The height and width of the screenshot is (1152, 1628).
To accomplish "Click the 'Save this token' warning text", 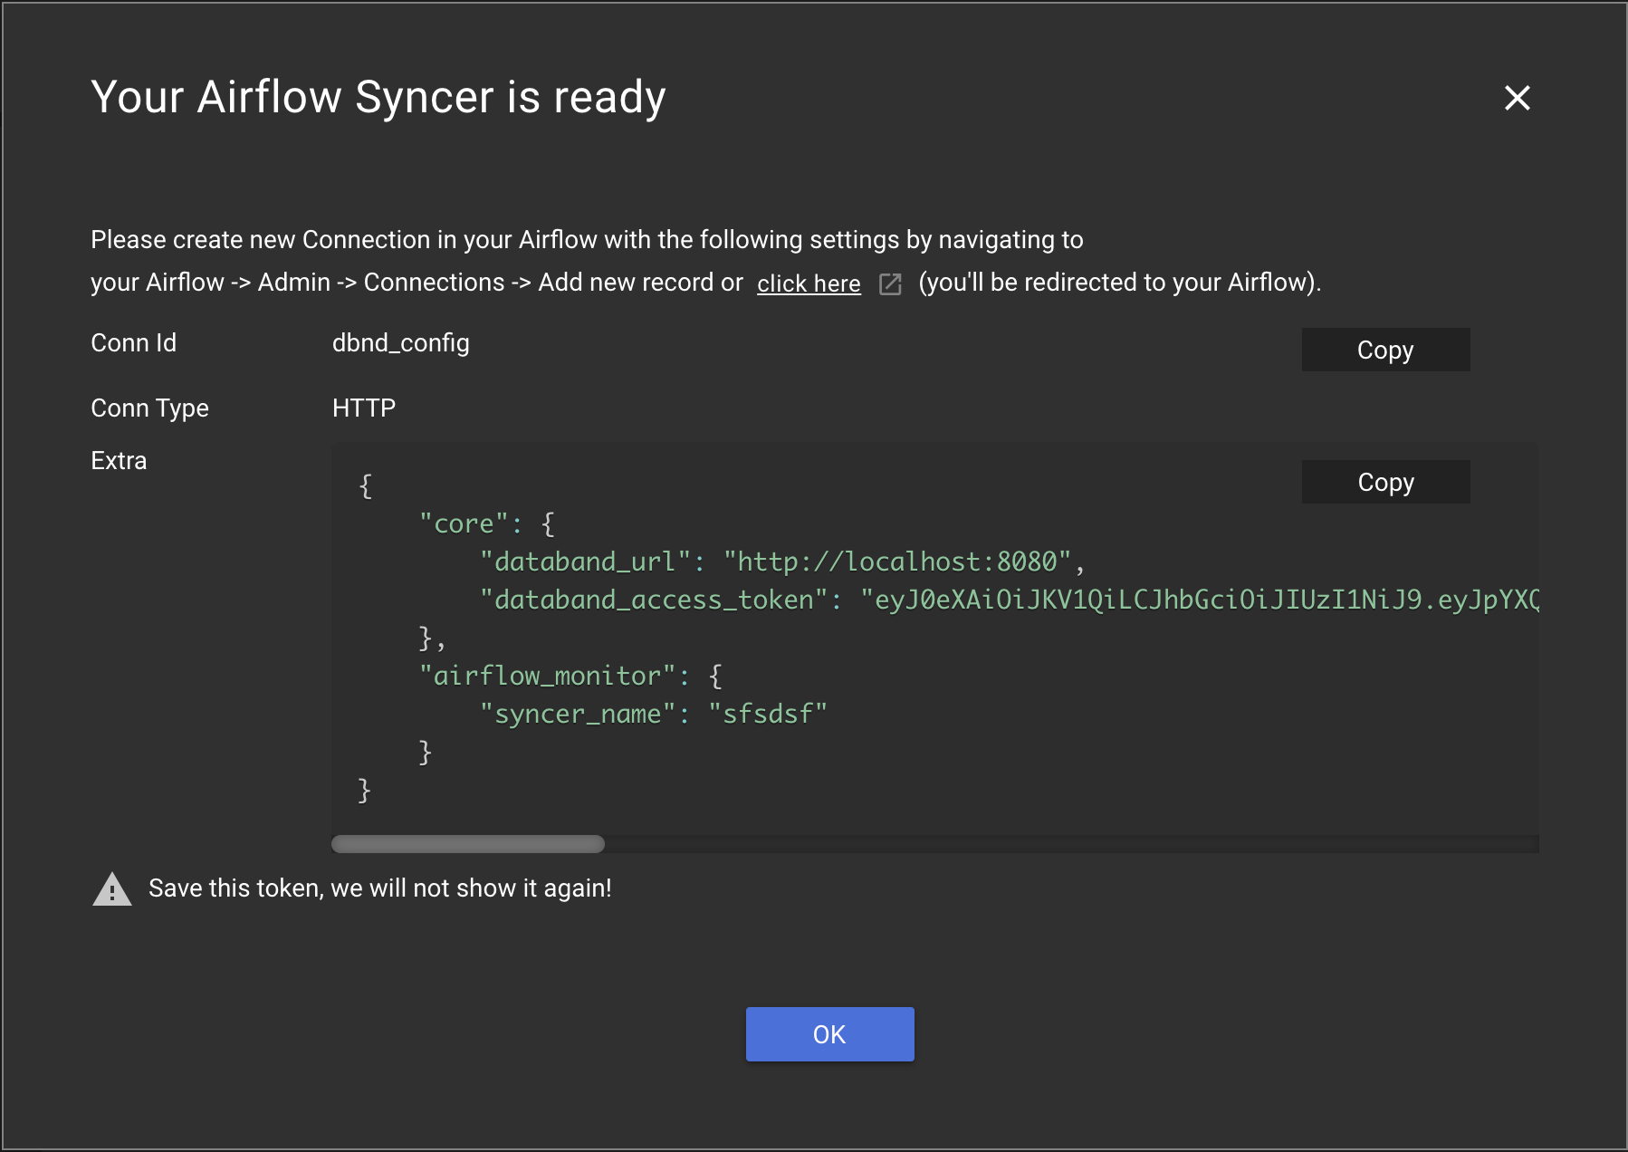I will 380,888.
